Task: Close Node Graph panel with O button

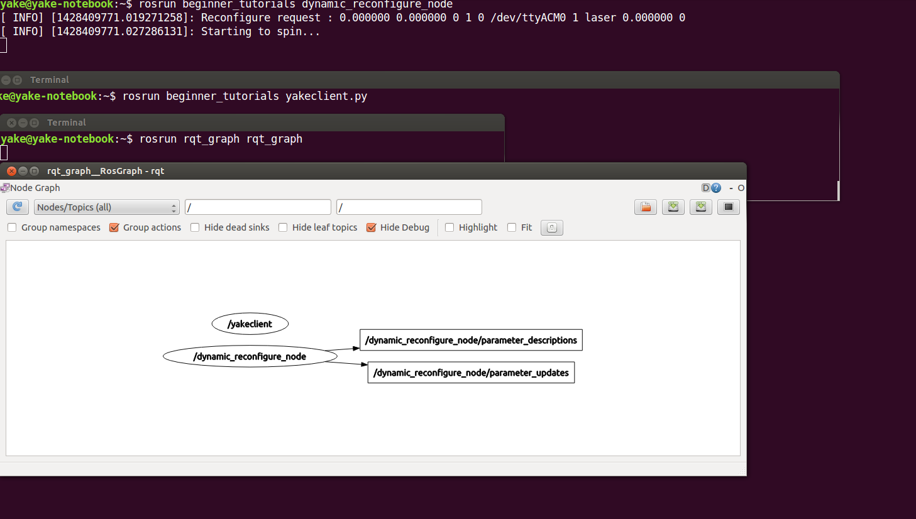Action: [x=741, y=188]
